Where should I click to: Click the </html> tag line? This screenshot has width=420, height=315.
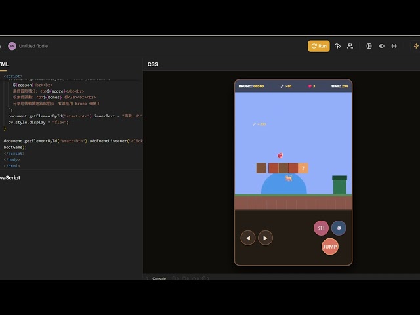[x=12, y=166]
